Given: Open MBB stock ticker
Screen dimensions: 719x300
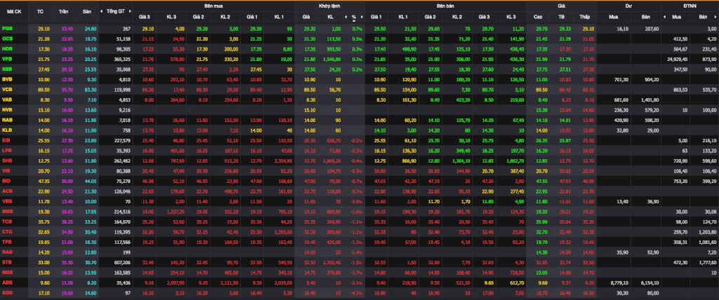Looking at the screenshot, I should [x=7, y=212].
